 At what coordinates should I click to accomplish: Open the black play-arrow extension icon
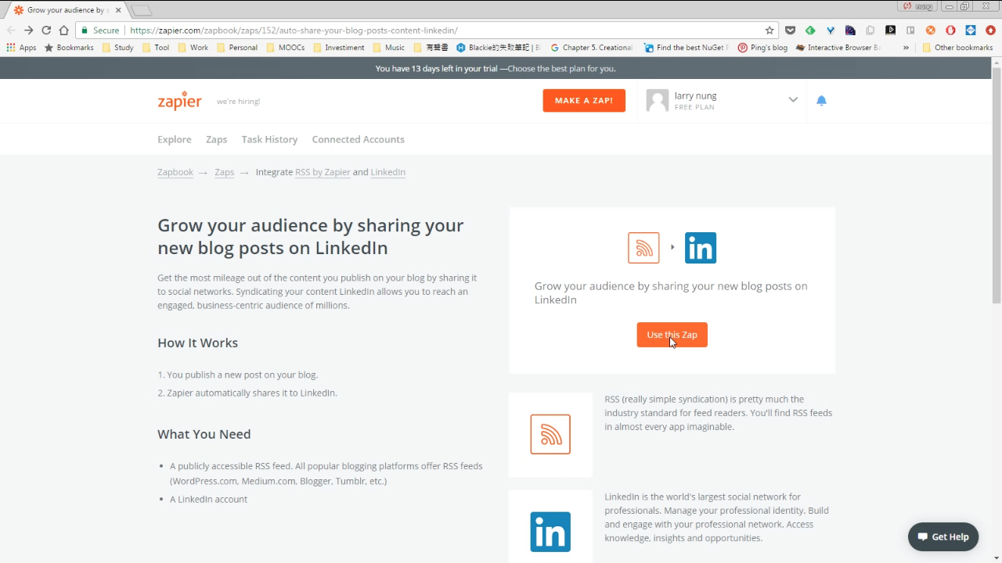[x=890, y=30]
